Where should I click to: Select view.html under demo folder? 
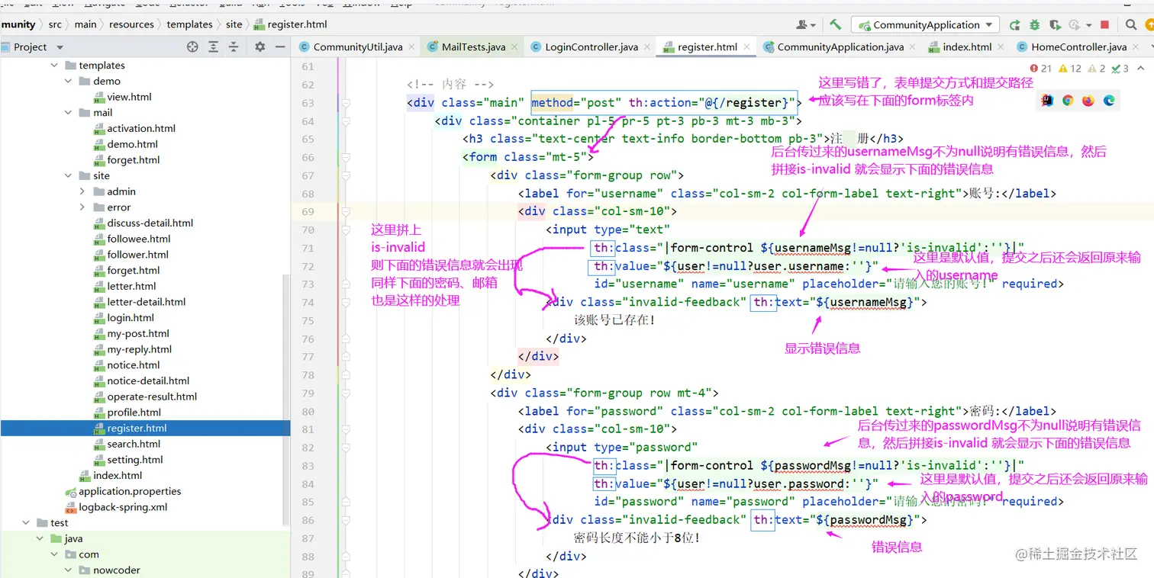pyautogui.click(x=129, y=97)
